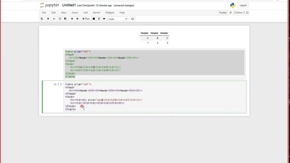The width and height of the screenshot is (290, 163).
Task: Interrupt the kernel with stop icon
Action: coord(94,19)
